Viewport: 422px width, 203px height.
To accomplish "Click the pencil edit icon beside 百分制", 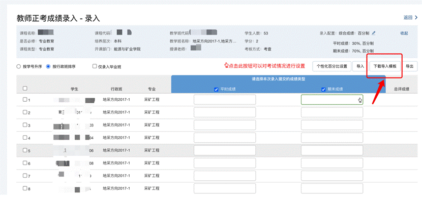I will click(374, 33).
